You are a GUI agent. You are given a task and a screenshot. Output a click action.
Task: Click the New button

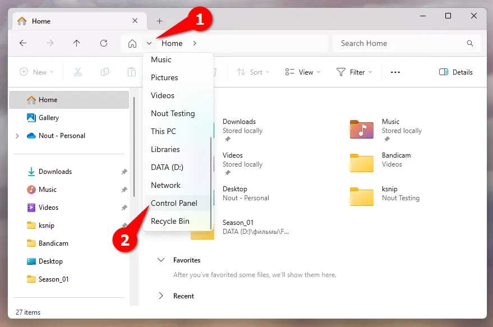(x=36, y=72)
